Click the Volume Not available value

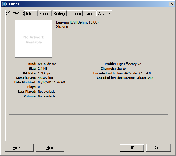click(x=47, y=96)
